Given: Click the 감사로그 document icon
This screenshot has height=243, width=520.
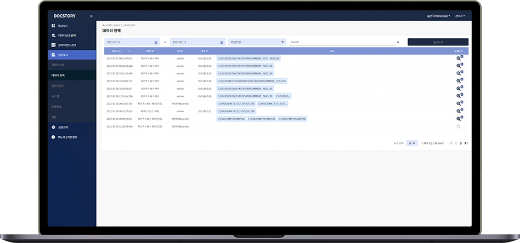Looking at the screenshot, I should pyautogui.click(x=53, y=55).
